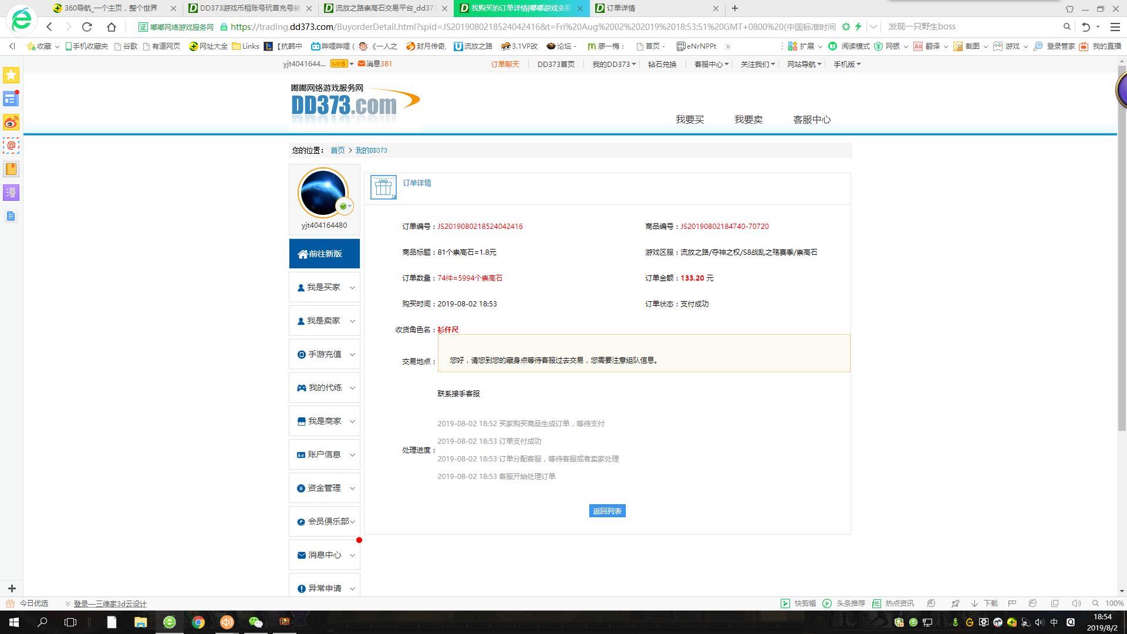Click the 前往新版 button
Screen dimensions: 1127x634
tap(324, 254)
